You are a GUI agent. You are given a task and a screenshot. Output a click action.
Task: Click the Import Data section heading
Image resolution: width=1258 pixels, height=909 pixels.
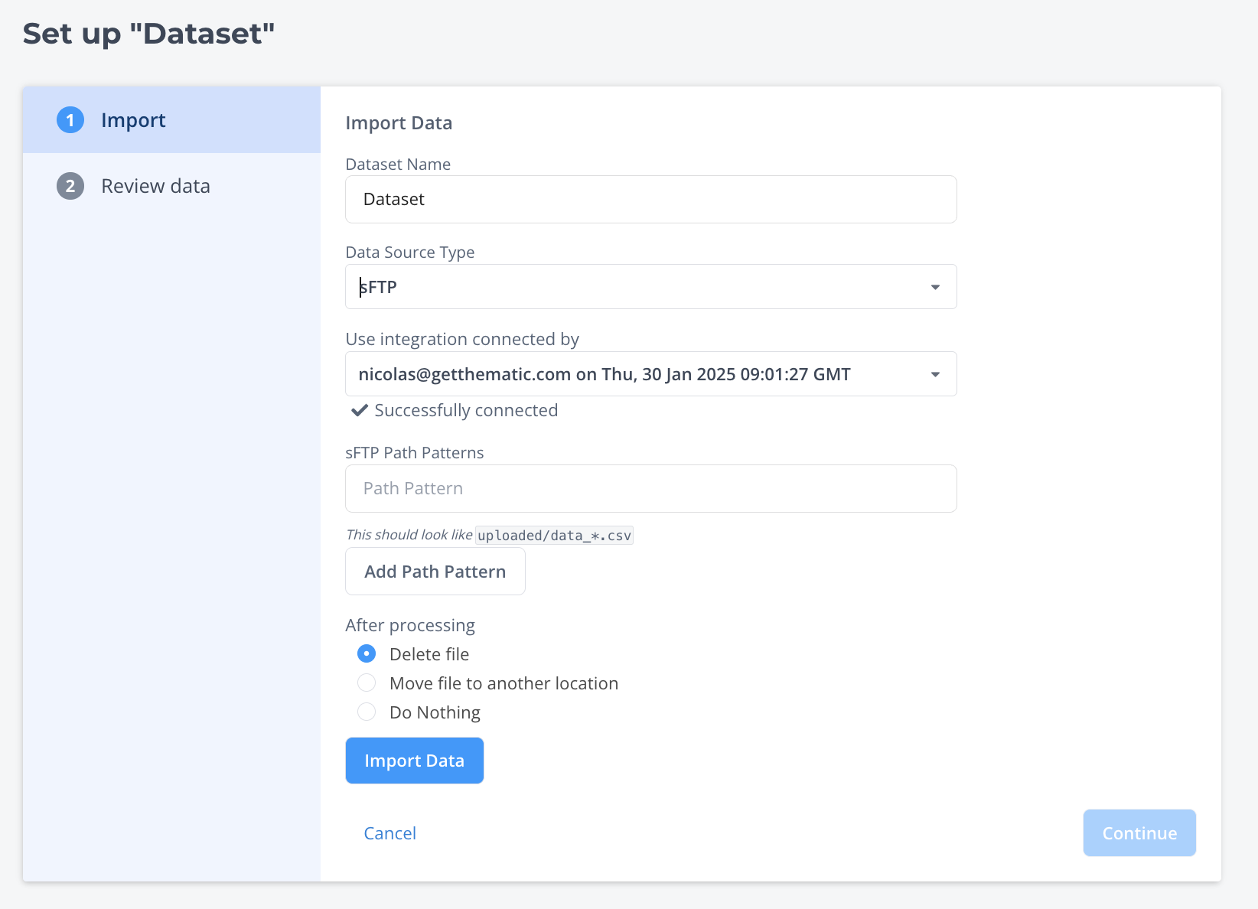[x=399, y=123]
